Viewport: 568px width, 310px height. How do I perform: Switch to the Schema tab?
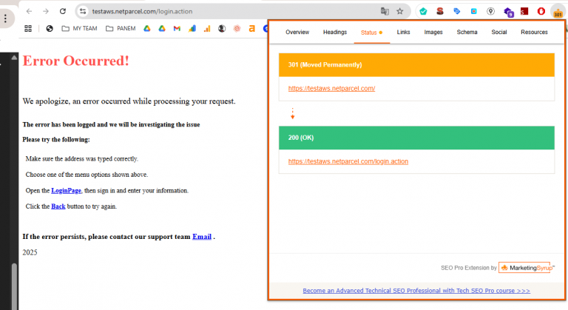tap(467, 32)
